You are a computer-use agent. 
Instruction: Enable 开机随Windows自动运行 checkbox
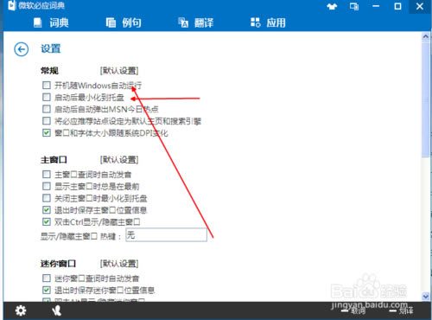47,85
